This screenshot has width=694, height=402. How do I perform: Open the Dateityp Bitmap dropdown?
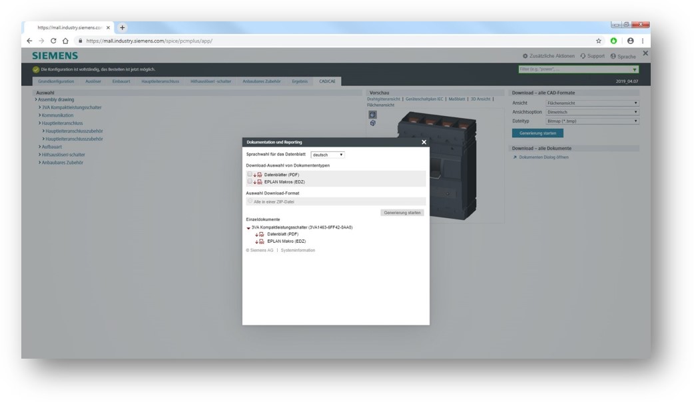591,121
